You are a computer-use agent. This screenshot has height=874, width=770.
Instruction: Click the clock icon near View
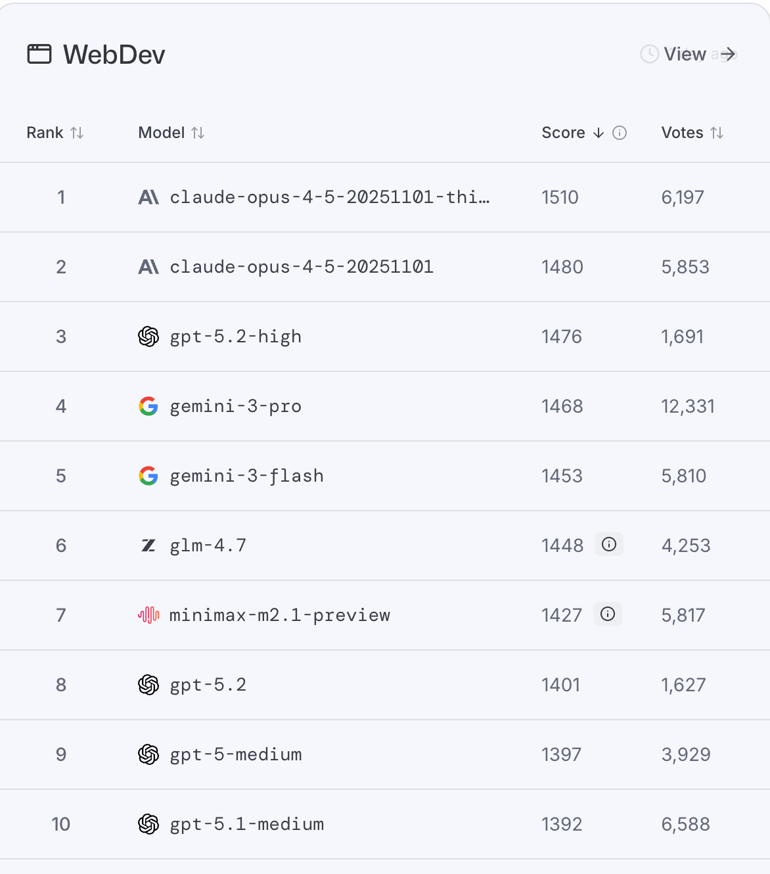click(648, 55)
